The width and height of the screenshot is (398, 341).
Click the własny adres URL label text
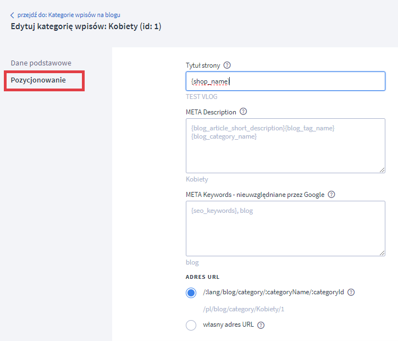coord(228,325)
